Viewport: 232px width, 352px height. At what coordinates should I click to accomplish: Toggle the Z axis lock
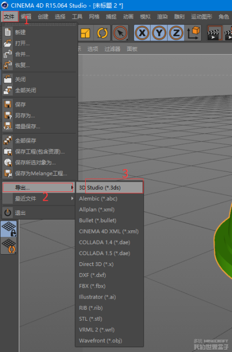click(176, 33)
